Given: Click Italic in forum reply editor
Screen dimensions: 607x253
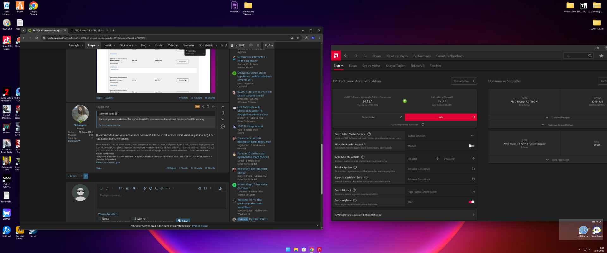Looking at the screenshot, I should 107,188.
